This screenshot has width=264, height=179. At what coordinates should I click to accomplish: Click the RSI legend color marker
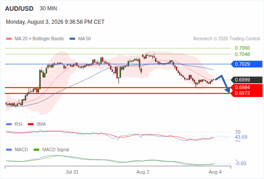click(9, 124)
